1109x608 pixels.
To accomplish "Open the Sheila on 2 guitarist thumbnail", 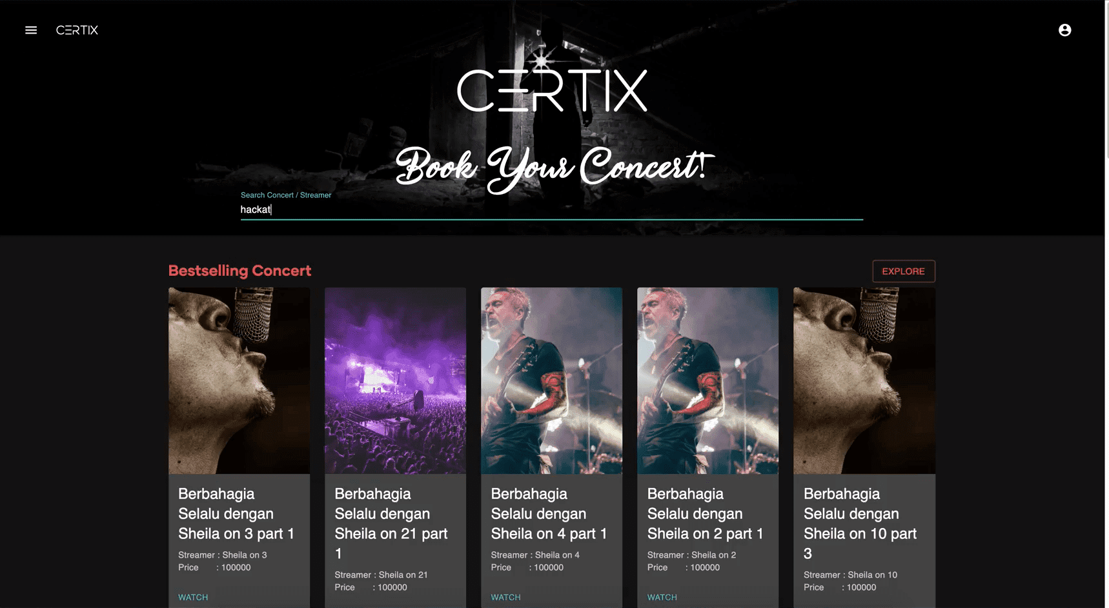I will (x=707, y=380).
